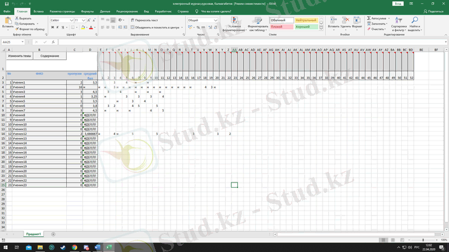Click the red font color A icon
Viewport: 449px width, 252px height.
91,27
